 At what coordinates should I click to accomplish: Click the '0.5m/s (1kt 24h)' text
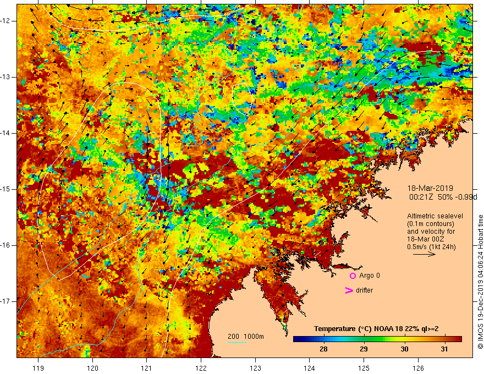[431, 247]
